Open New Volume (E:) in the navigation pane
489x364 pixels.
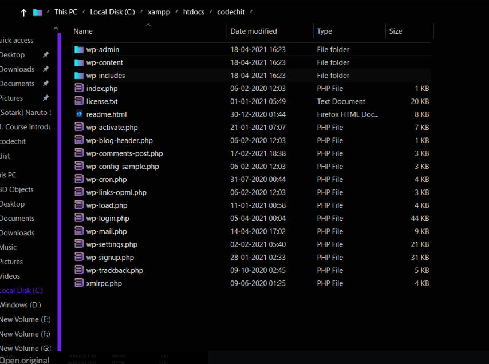pos(25,319)
